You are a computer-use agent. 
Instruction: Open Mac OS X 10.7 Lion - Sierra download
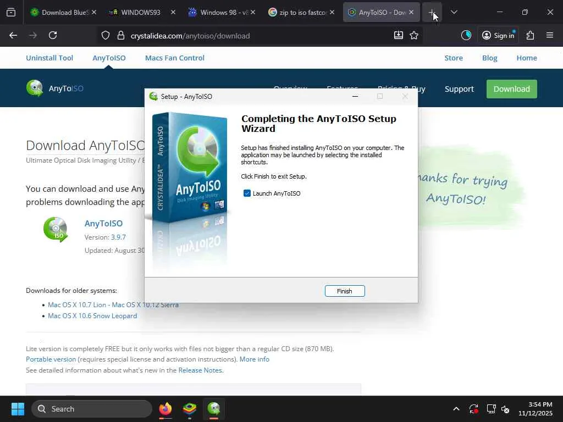tap(113, 304)
